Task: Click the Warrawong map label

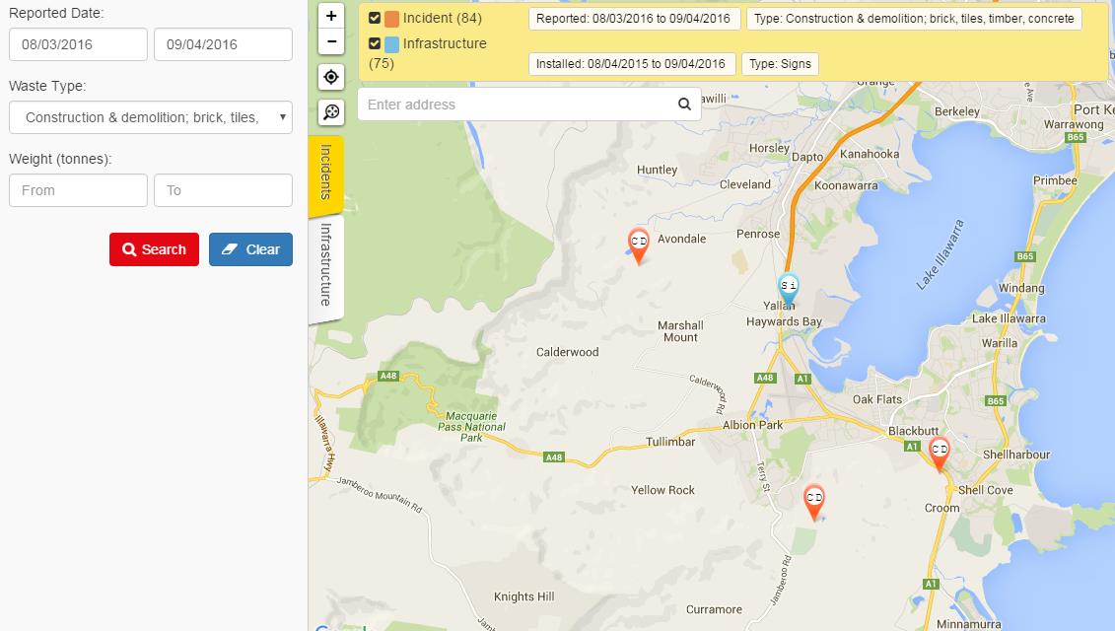Action: tap(1074, 124)
